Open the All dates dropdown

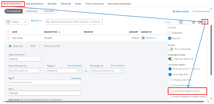pos(17,22)
